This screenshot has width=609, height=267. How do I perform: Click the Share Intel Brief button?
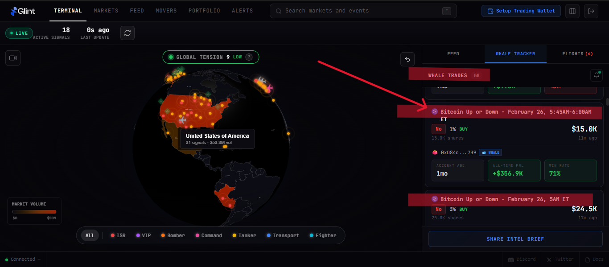[x=515, y=239]
